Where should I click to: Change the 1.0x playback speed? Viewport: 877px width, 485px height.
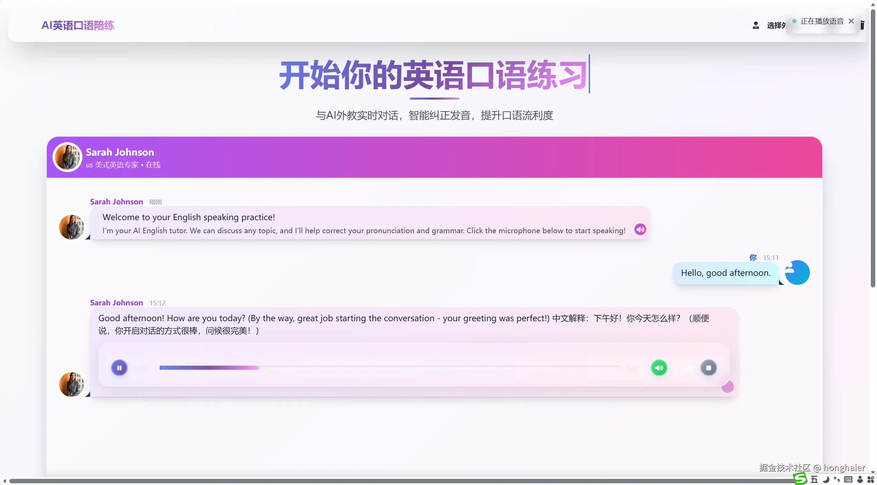point(687,368)
